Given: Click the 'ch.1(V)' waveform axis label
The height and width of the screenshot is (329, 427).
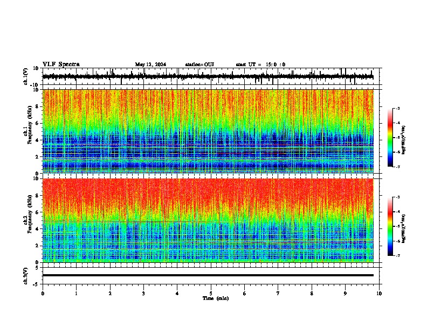Looking at the screenshot, I should [25, 76].
